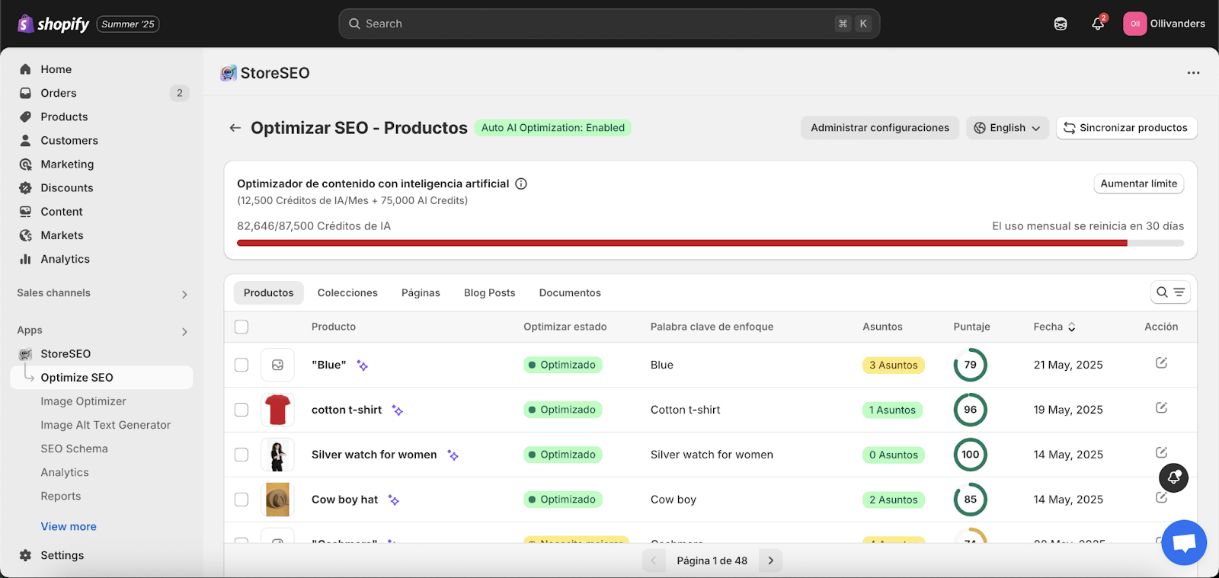Click the Customers person icon
This screenshot has width=1219, height=578.
[x=25, y=140]
